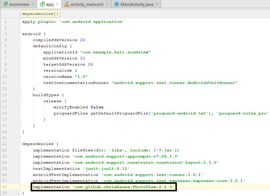Collapse the dependencies block fold marker
Image resolution: width=270 pixels, height=196 pixels.
pyautogui.click(x=20, y=144)
